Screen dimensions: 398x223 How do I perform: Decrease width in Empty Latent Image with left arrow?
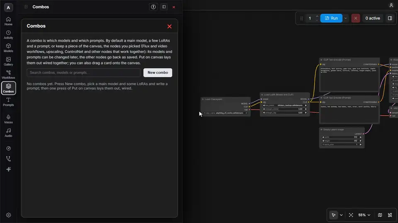coord(323,137)
